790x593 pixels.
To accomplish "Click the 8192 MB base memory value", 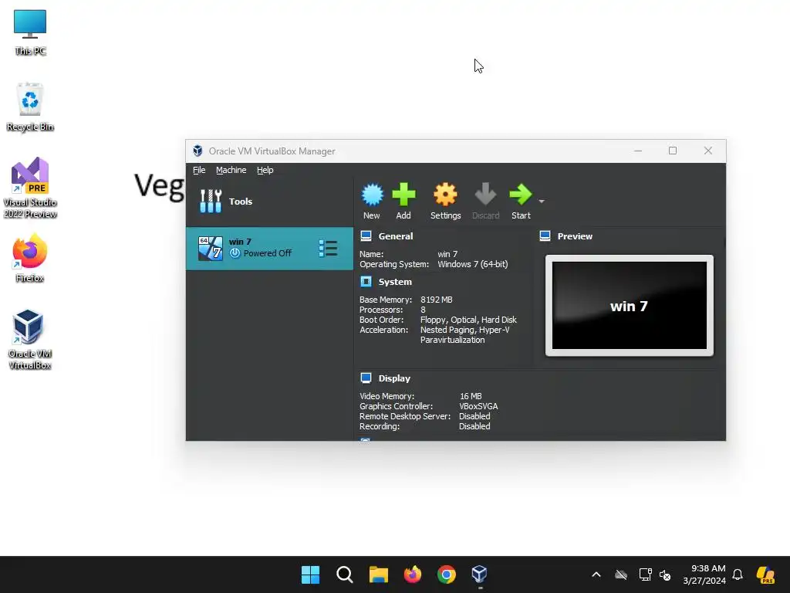I will pos(437,300).
